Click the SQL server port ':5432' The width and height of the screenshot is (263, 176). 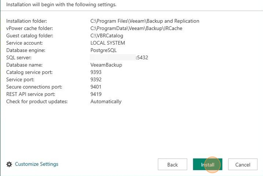(142, 57)
